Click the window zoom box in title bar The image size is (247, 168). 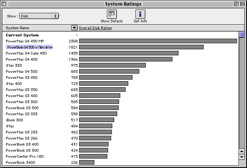point(236,4)
